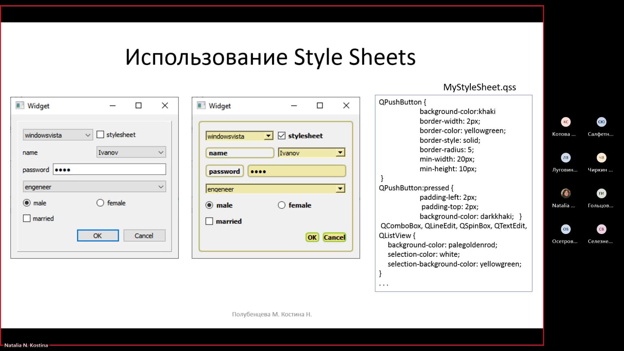This screenshot has height=351, width=624.
Task: Expand engeneer combo in styled Widget
Action: 276,188
